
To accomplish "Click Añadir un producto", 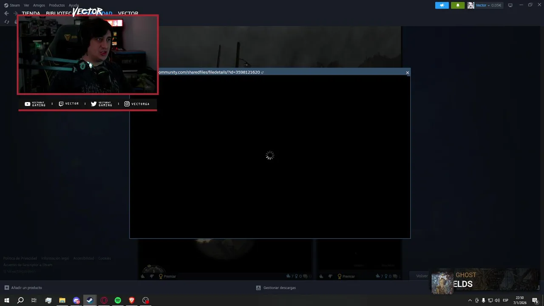I will click(23, 288).
